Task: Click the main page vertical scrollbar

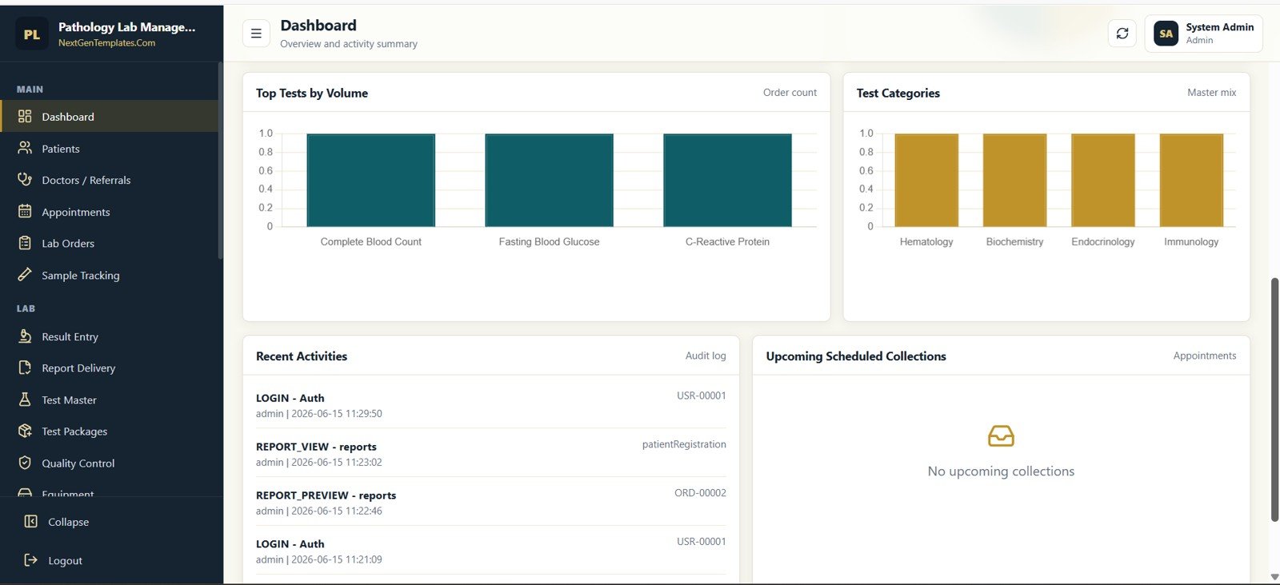Action: [1274, 400]
